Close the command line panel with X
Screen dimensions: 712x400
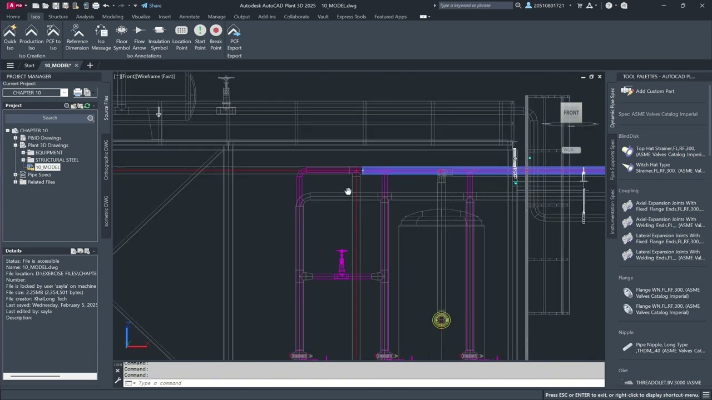tap(117, 371)
